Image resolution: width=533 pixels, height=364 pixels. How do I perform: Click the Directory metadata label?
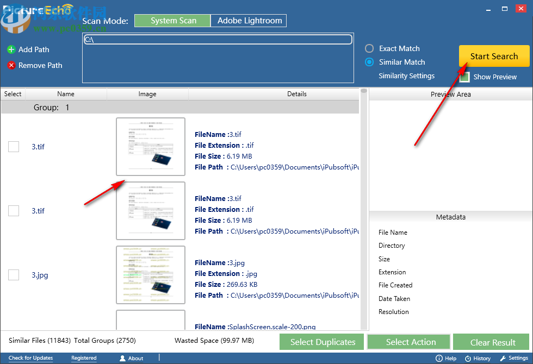pos(392,246)
